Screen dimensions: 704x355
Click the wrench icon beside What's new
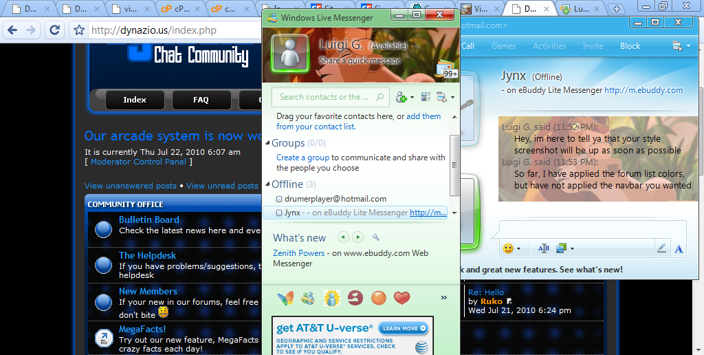click(x=376, y=237)
